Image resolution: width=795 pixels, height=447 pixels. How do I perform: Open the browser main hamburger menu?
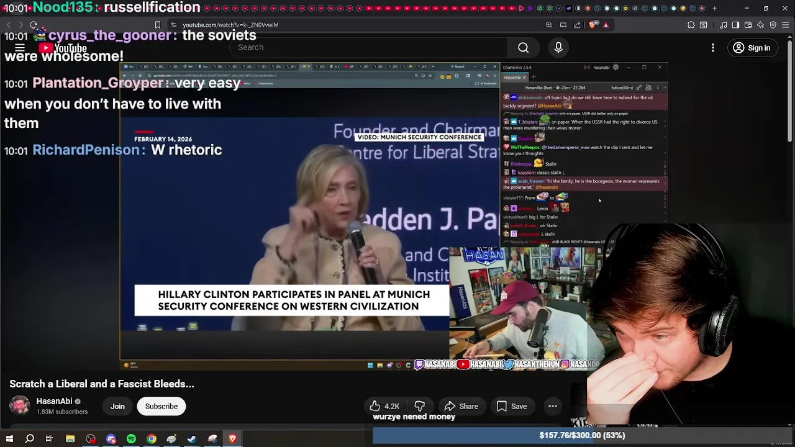(x=786, y=25)
